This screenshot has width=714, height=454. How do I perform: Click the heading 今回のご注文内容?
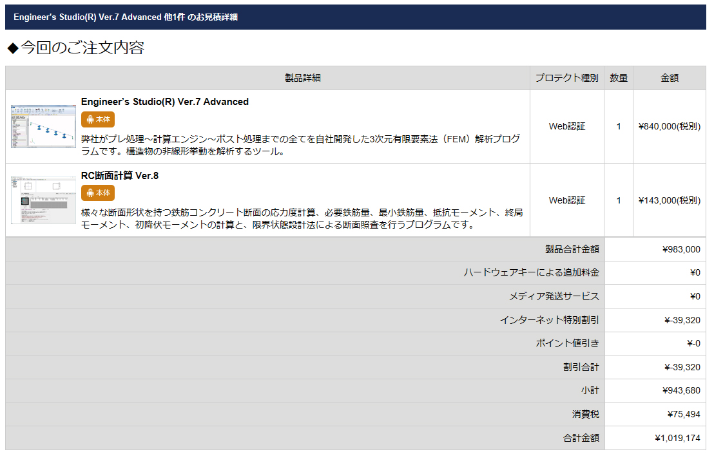[x=76, y=47]
